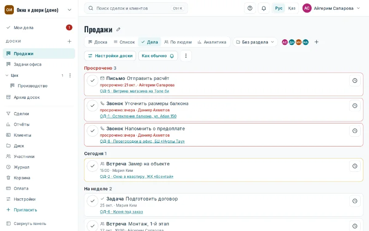This screenshot has width=369, height=231.
Task: Open Настройки in the sidebar
Action: (39, 199)
